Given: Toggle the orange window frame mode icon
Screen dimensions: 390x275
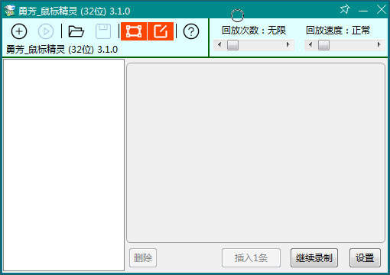Looking at the screenshot, I should [134, 31].
